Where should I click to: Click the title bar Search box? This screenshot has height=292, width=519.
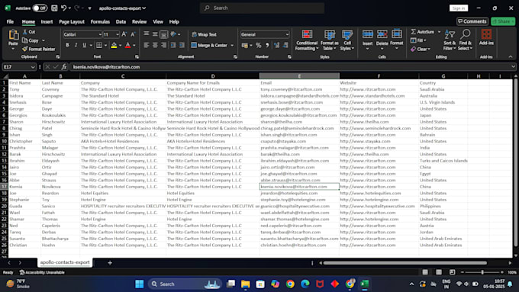[x=262, y=8]
